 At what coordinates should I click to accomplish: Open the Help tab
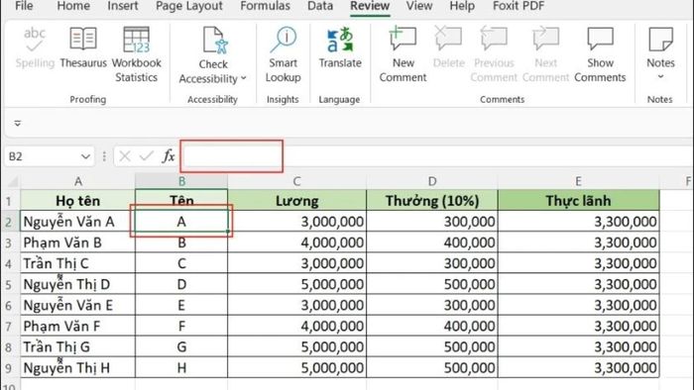[462, 6]
